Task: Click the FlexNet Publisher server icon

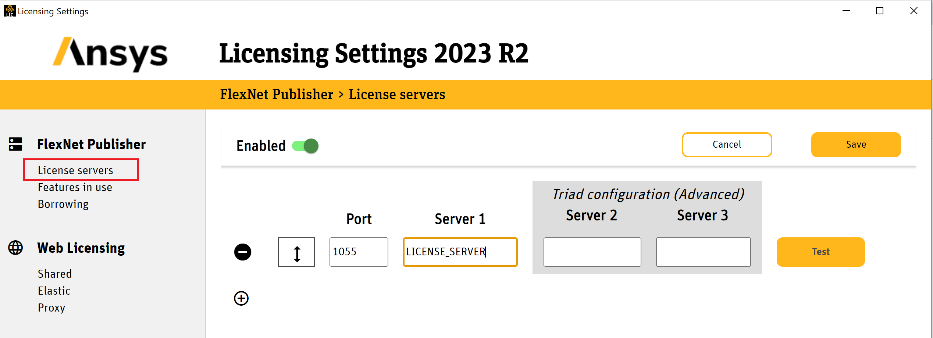Action: coord(15,144)
